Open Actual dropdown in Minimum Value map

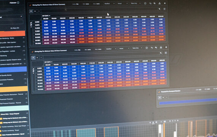124,48
